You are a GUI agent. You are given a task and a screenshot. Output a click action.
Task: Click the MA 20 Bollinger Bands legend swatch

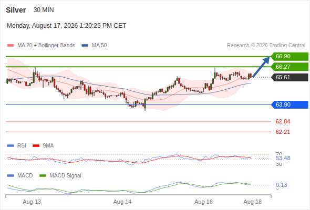point(11,46)
